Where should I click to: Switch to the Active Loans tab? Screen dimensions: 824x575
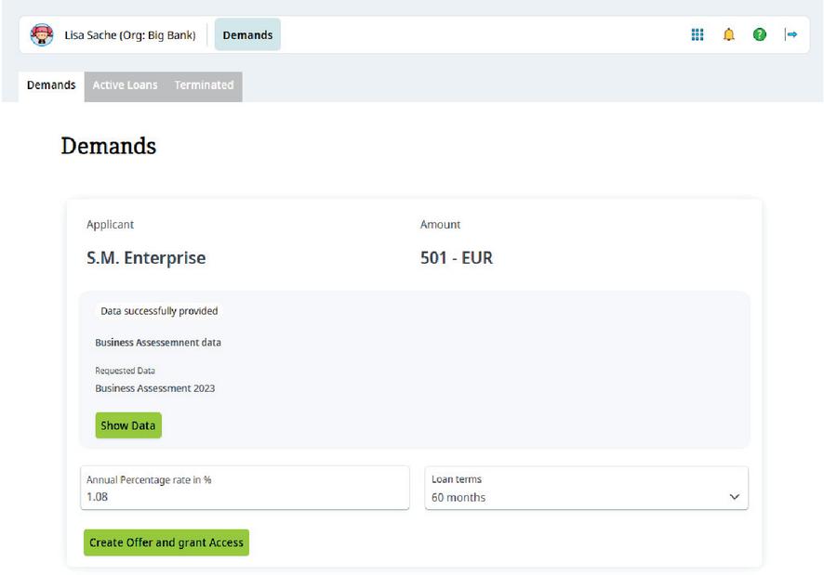tap(125, 85)
